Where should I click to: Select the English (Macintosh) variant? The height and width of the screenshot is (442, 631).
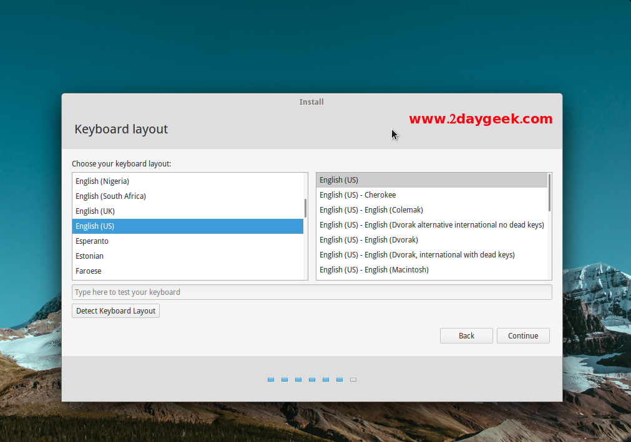[x=374, y=269]
